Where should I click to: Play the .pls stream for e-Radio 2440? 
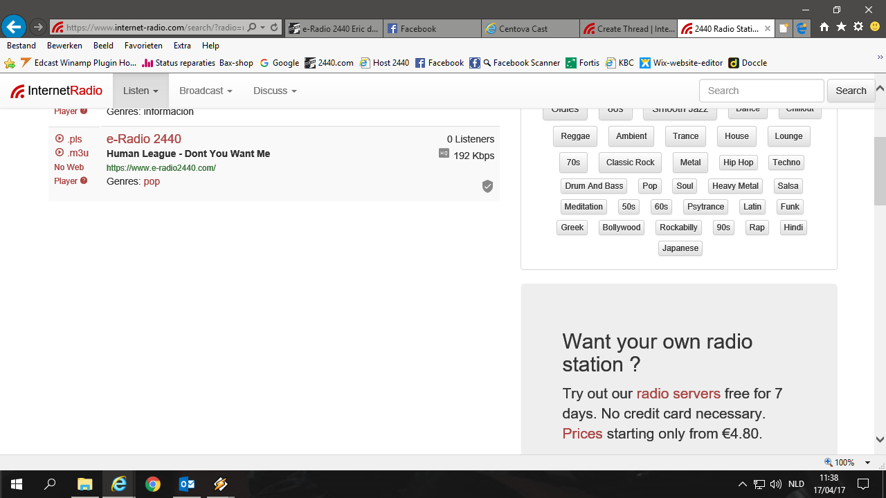coord(69,139)
